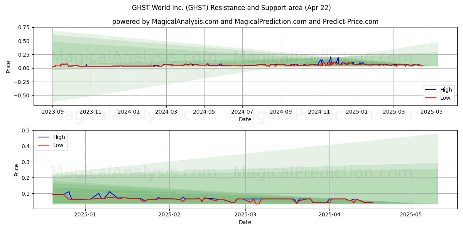Click the '2024-11' date tick label
Screen dimensions: 463x231
point(319,112)
